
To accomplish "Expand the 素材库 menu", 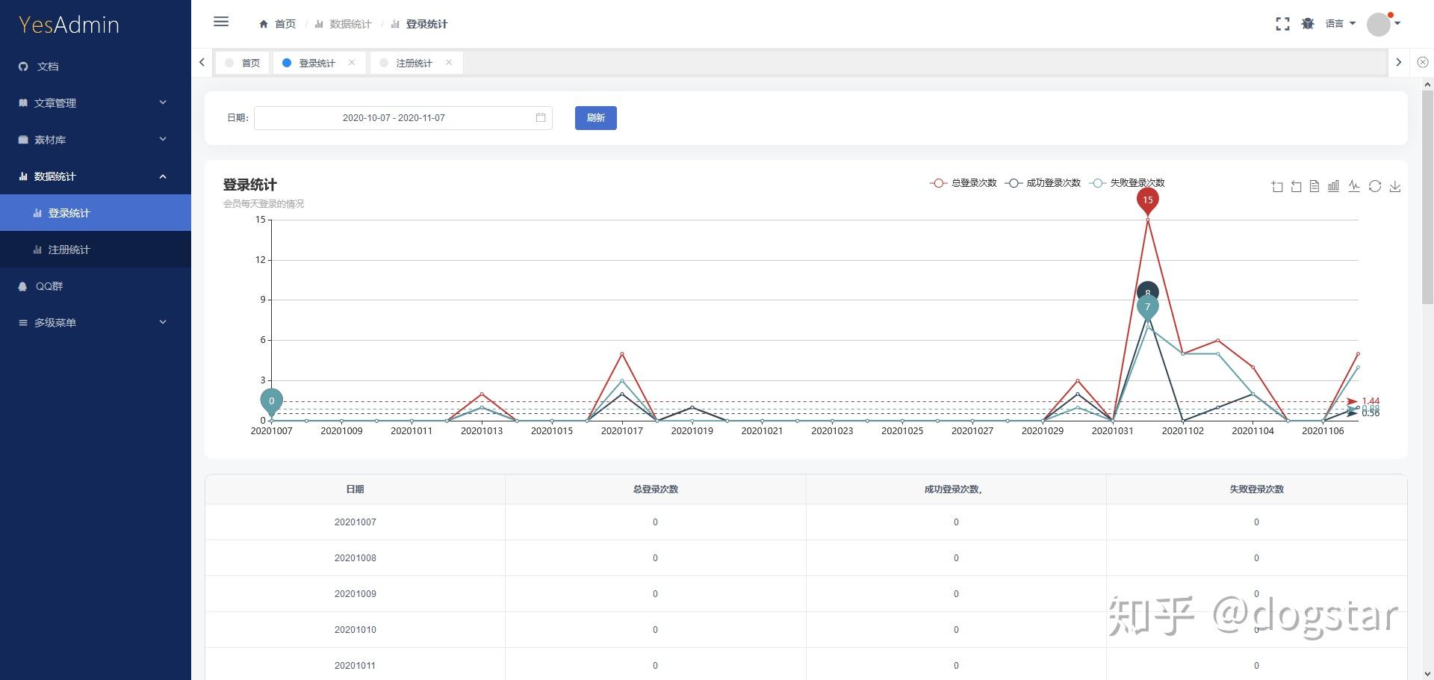I will [96, 140].
